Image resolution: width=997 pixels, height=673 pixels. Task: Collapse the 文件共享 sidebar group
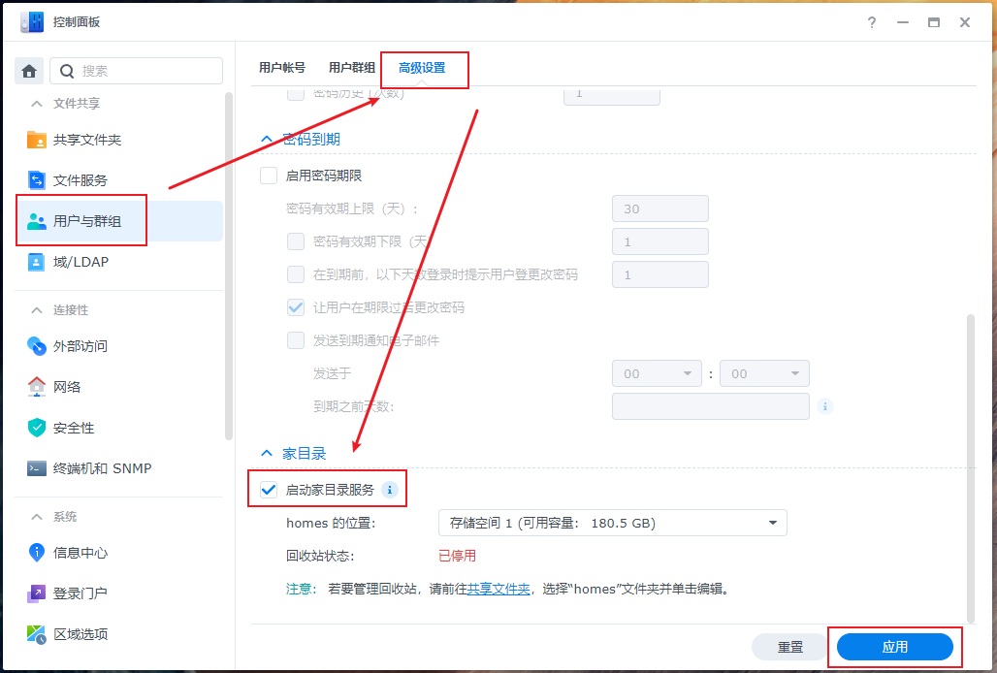[37, 104]
